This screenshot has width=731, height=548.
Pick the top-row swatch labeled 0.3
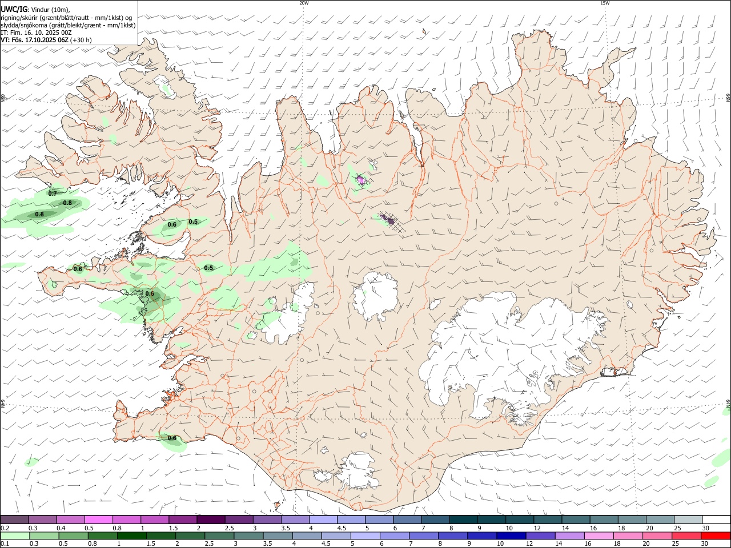[42, 519]
